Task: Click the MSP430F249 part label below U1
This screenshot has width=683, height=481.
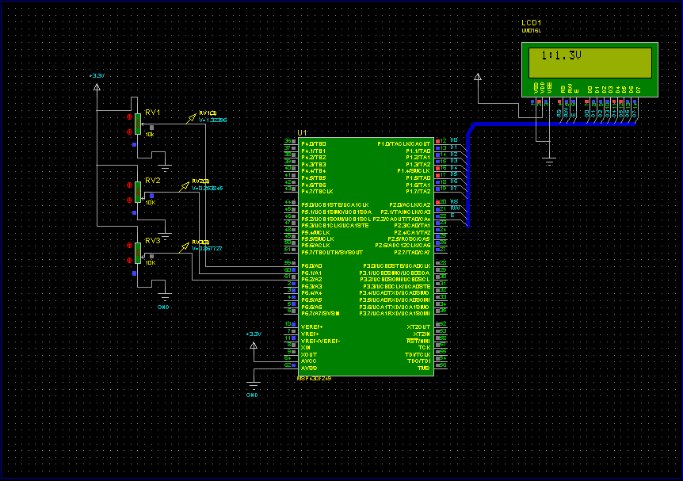Action: point(314,379)
